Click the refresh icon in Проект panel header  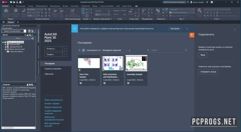click(x=32, y=35)
